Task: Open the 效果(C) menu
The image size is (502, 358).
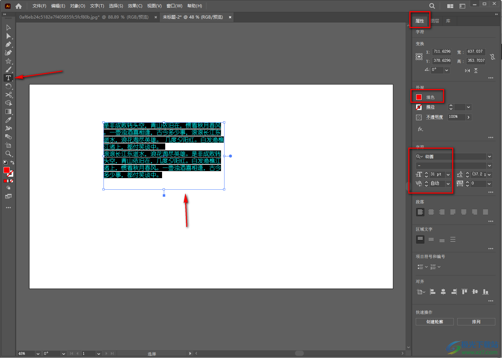Action: point(135,6)
